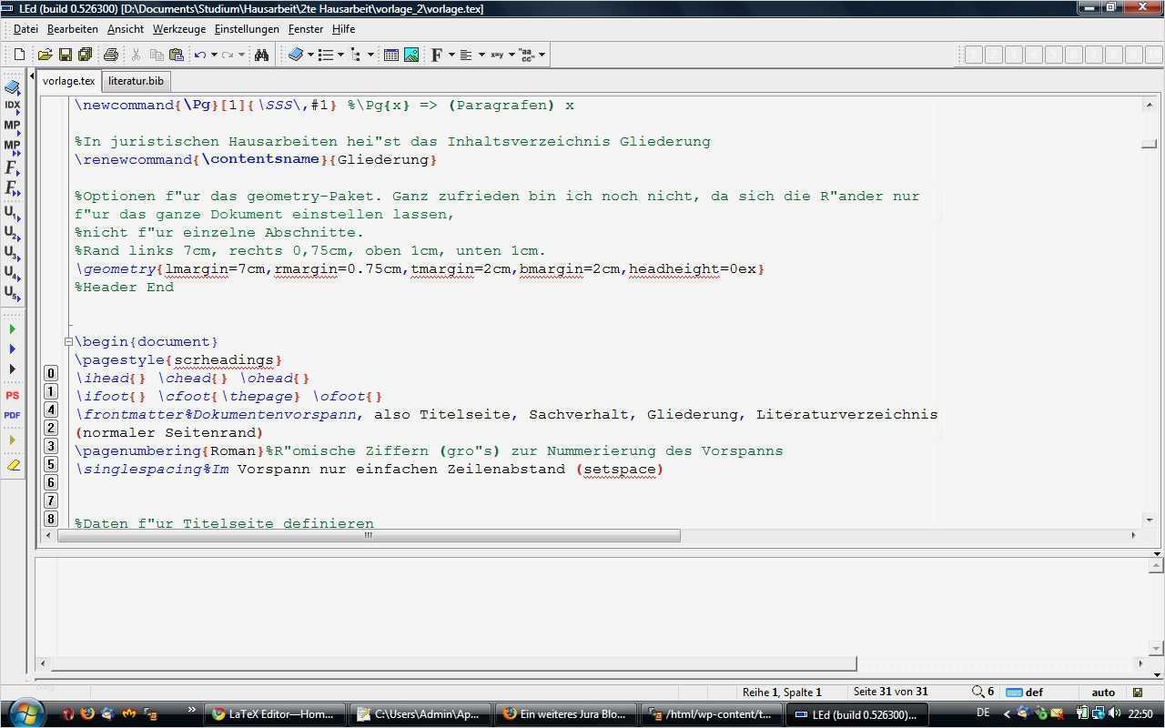The image size is (1165, 728).
Task: Switch to the literatur.bib tab
Action: tap(136, 81)
